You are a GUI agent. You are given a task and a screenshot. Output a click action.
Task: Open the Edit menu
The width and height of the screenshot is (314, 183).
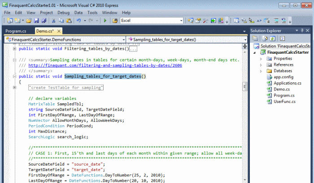pyautogui.click(x=18, y=13)
